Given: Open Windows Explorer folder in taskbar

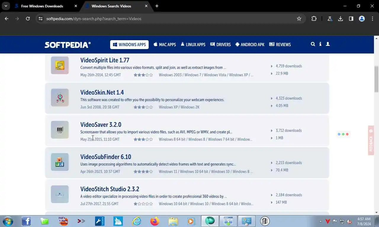Looking at the screenshot, I should pos(173,221).
